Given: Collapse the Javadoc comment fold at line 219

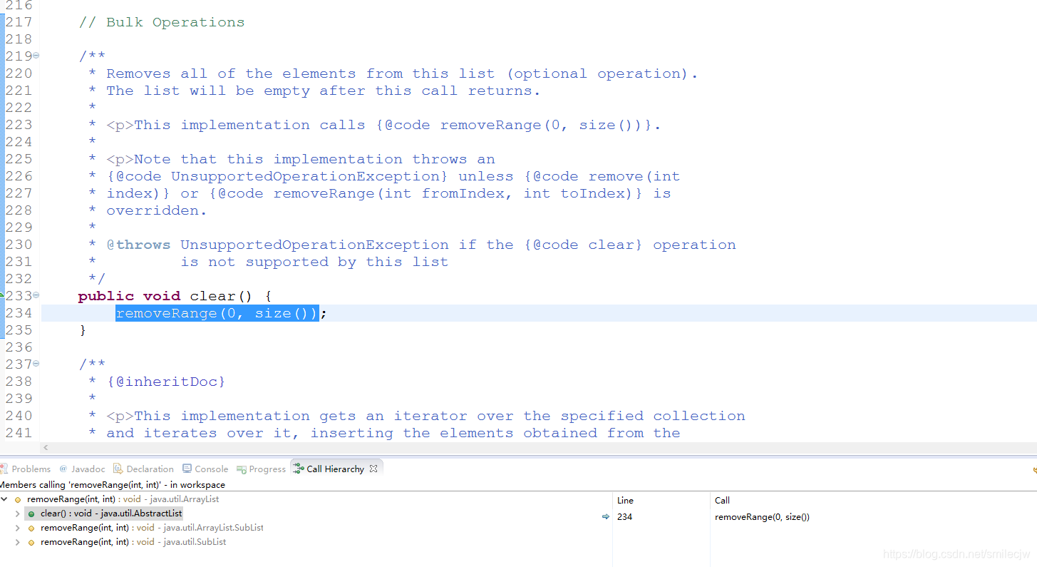Looking at the screenshot, I should (x=36, y=56).
